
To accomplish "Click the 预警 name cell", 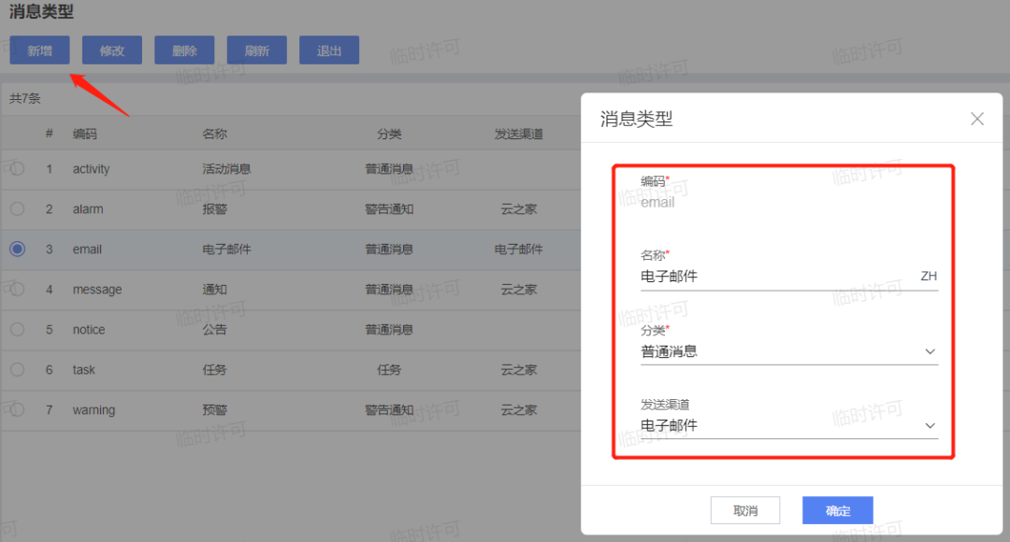I will point(214,410).
